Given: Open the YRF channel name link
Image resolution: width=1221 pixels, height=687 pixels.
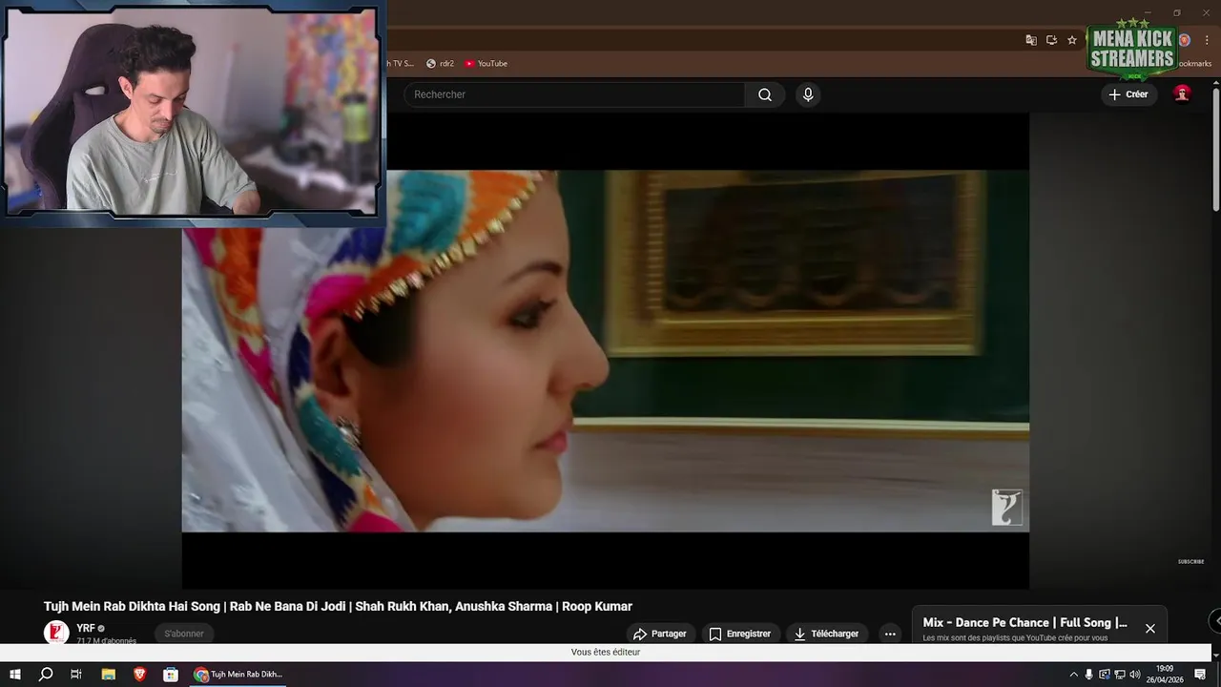Looking at the screenshot, I should click(86, 628).
